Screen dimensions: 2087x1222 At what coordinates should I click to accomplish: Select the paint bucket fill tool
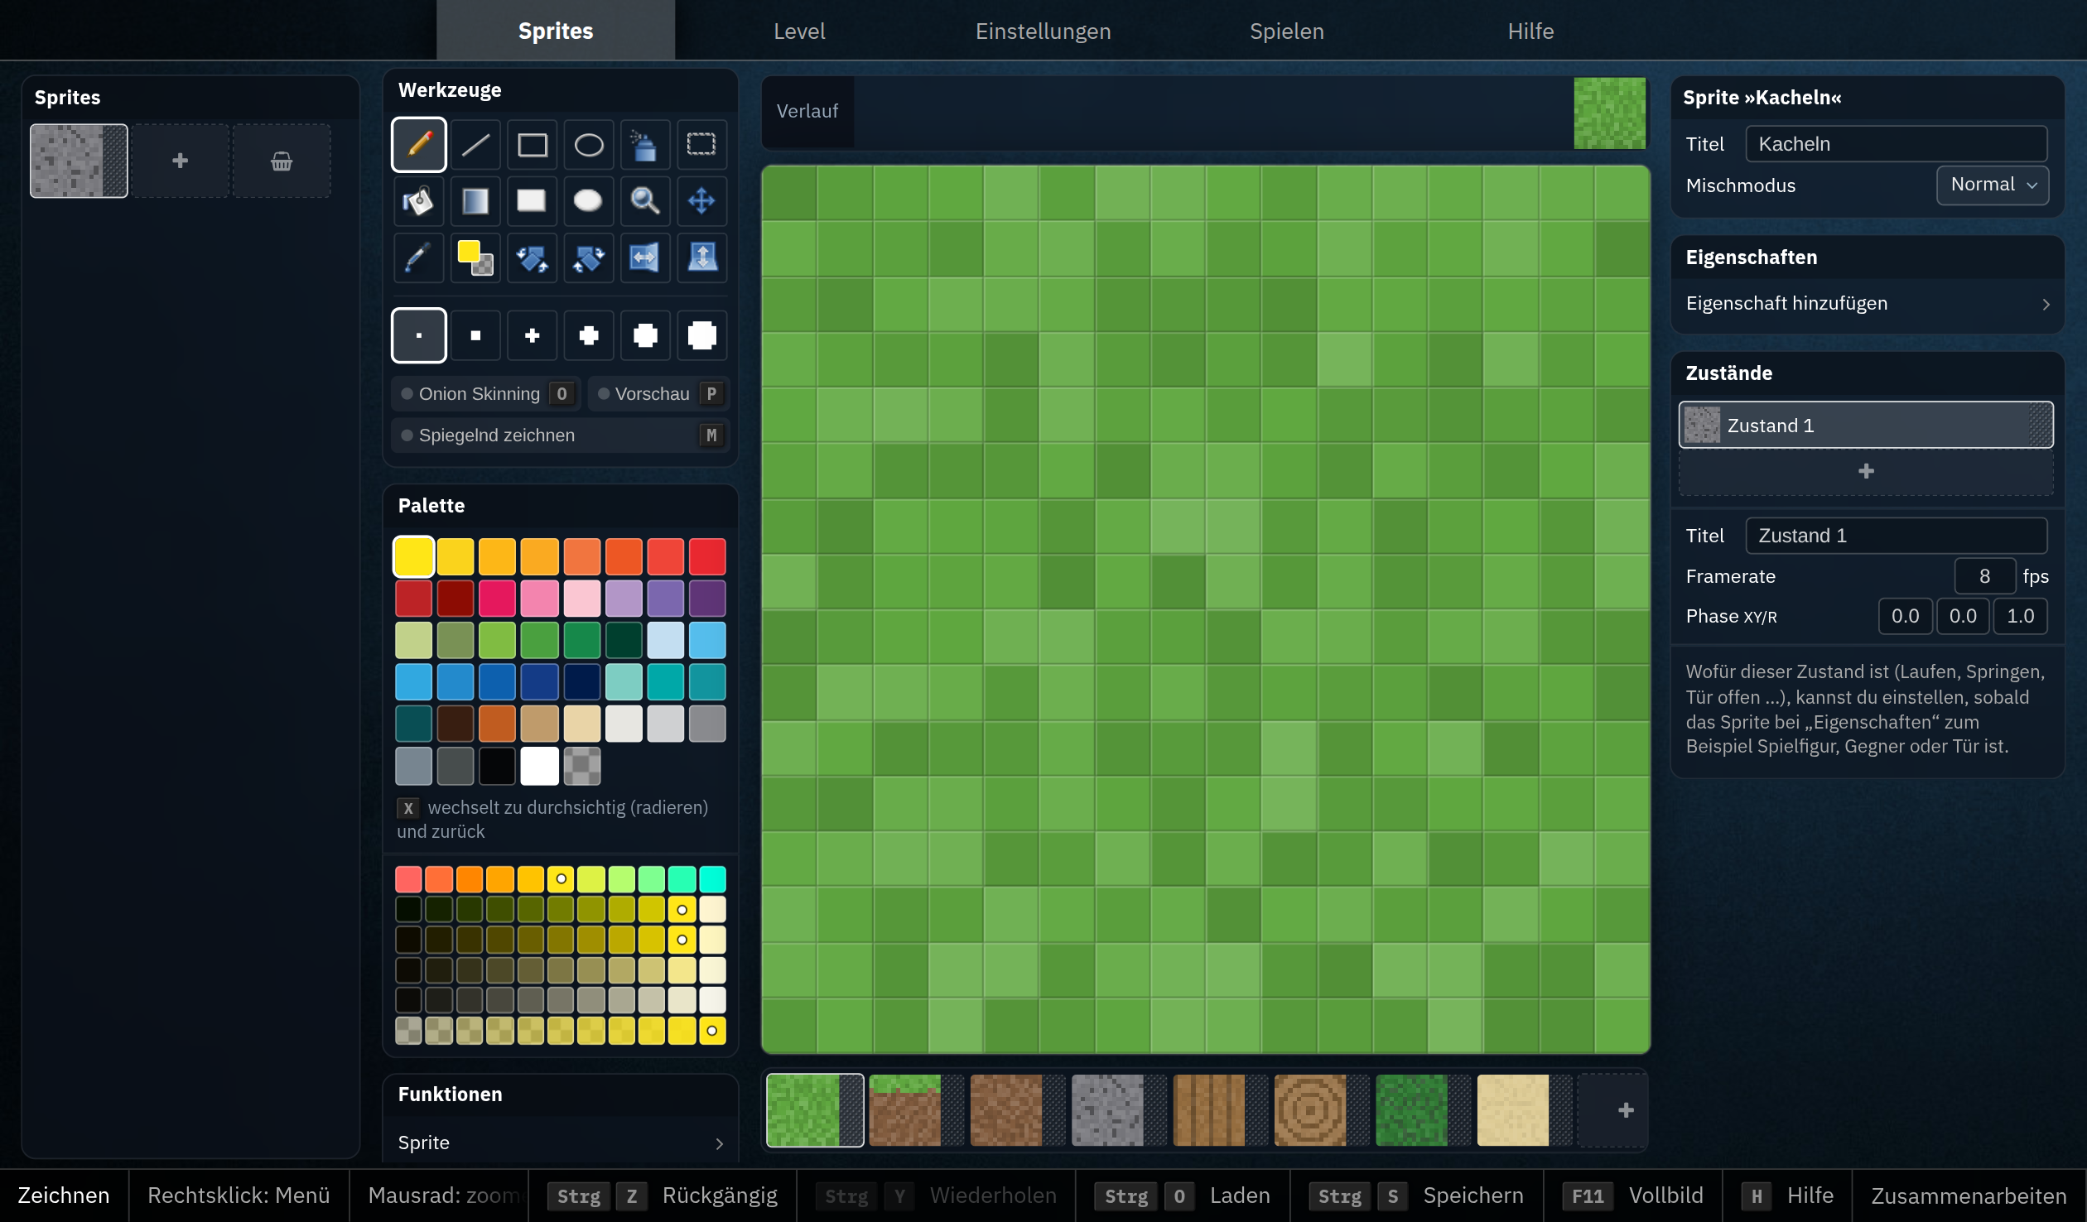tap(418, 201)
